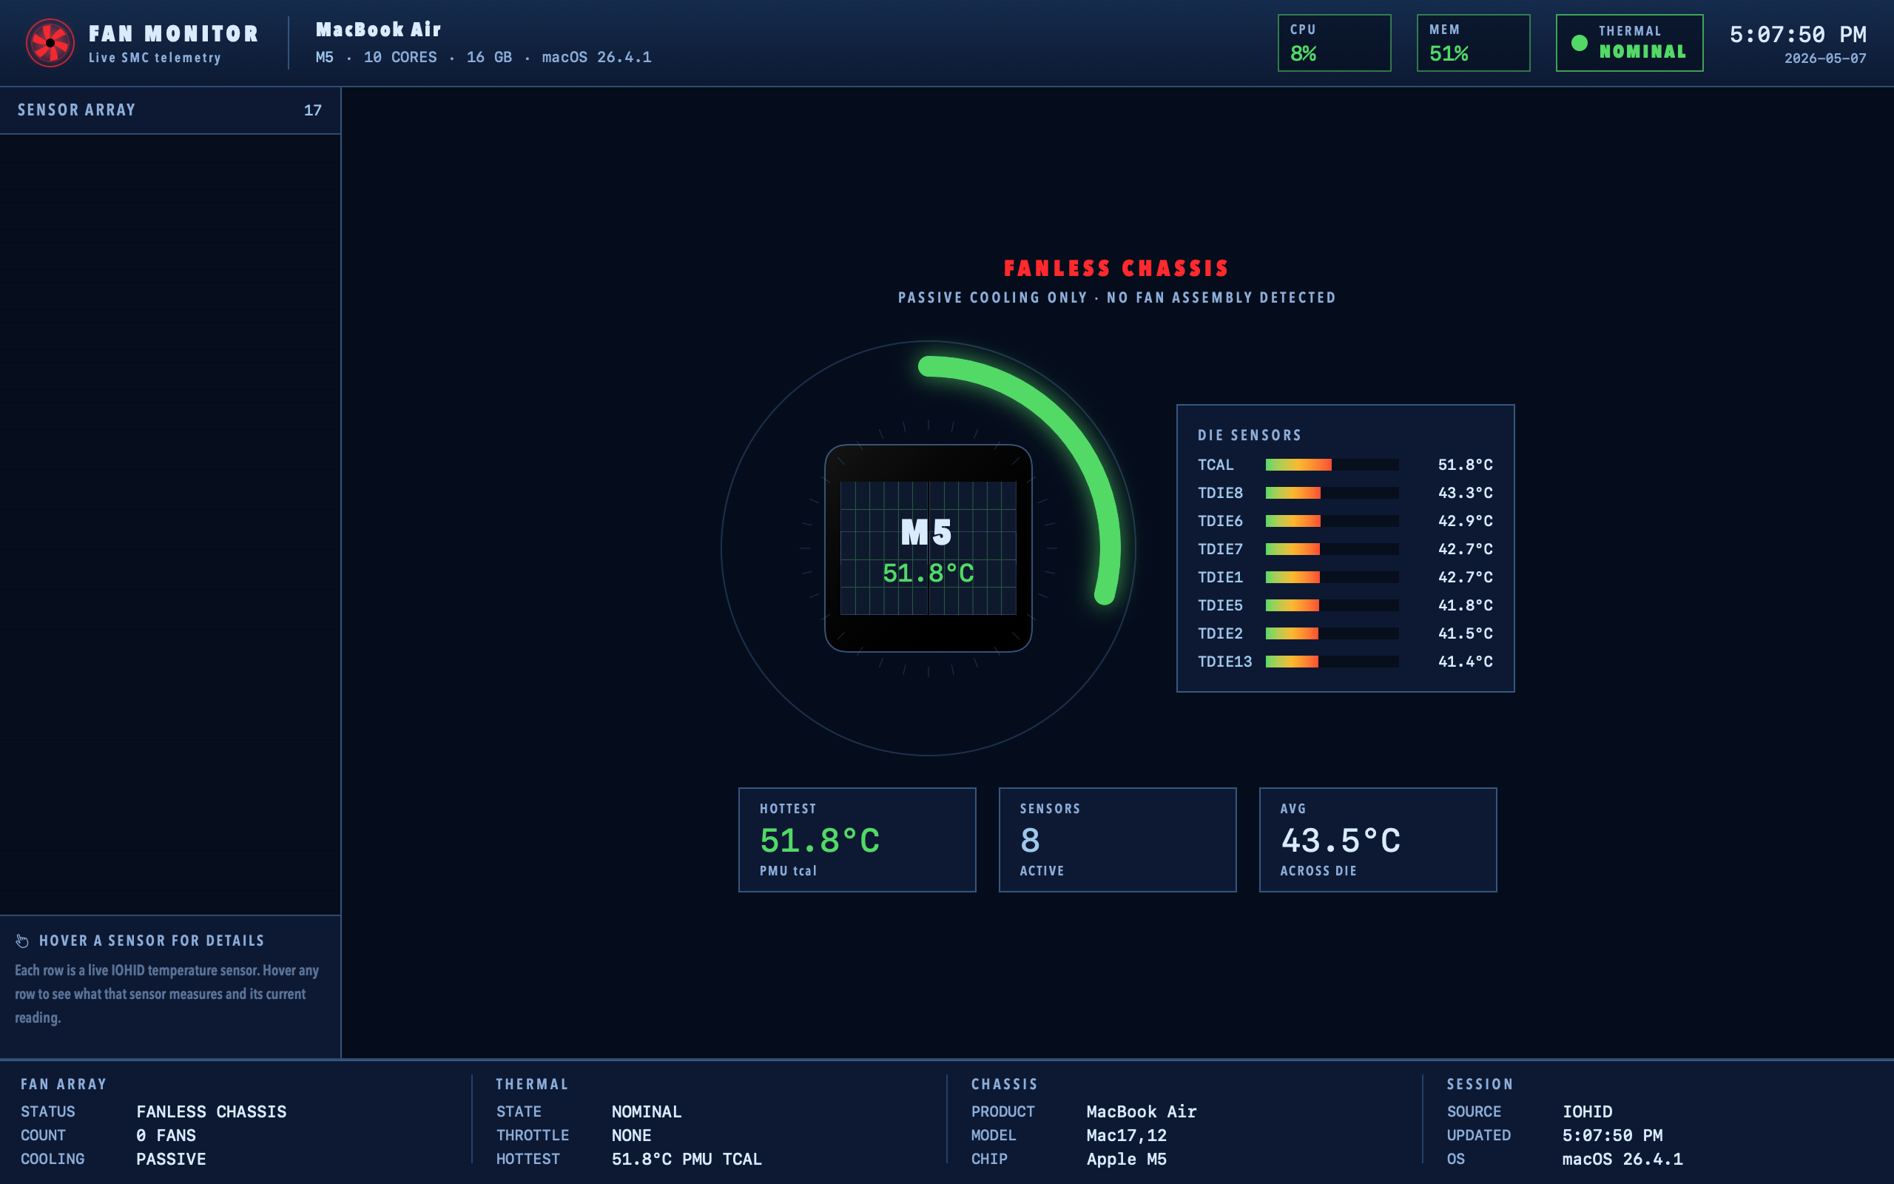This screenshot has width=1894, height=1184.
Task: Select the HOTTEST 51.8°C card
Action: (857, 839)
